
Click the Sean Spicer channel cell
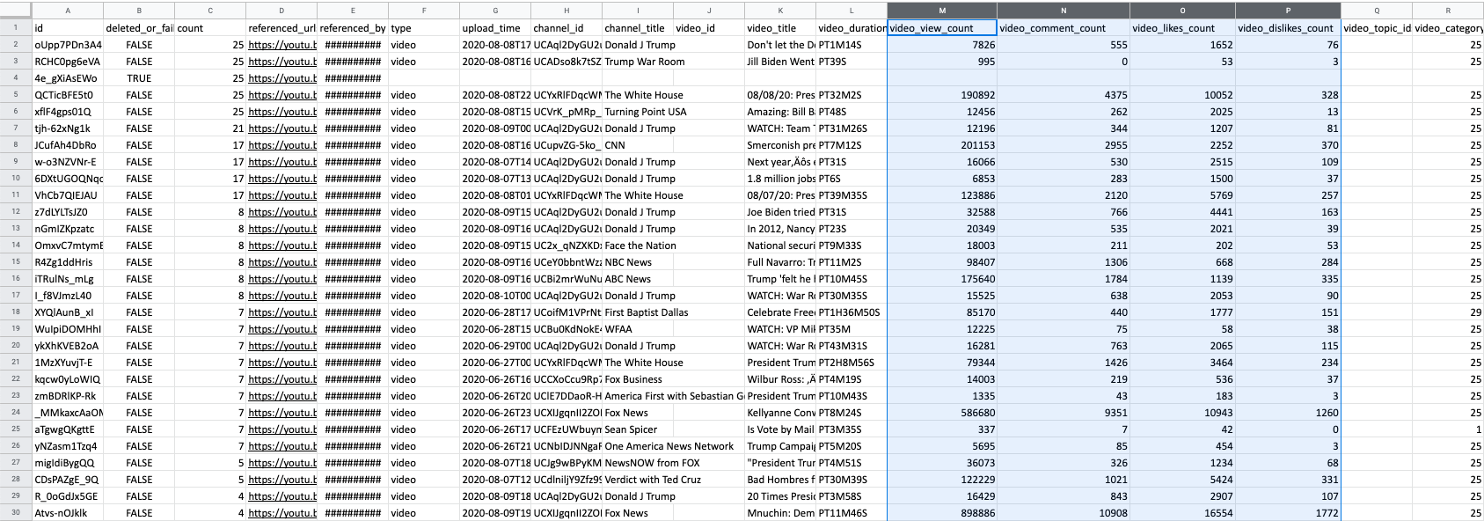[x=638, y=429]
